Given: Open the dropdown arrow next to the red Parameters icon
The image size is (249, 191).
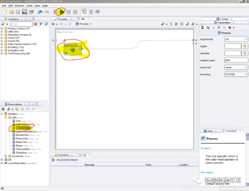Looking at the screenshot, I should (x=234, y=28).
